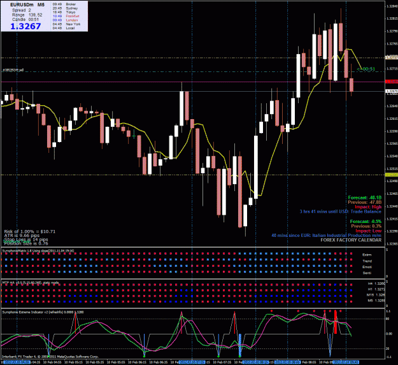Click the 1.32590 price scale label
Screen dimensions: 398x365
click(392, 131)
